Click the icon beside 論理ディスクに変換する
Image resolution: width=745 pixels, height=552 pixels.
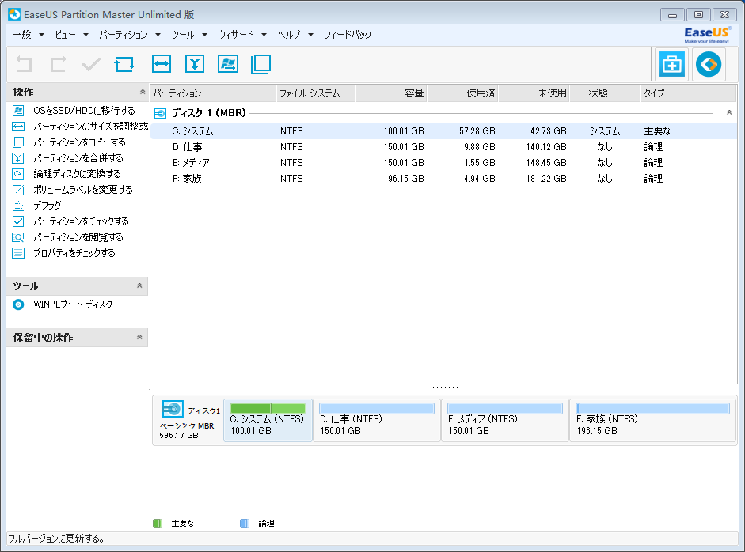coord(18,174)
